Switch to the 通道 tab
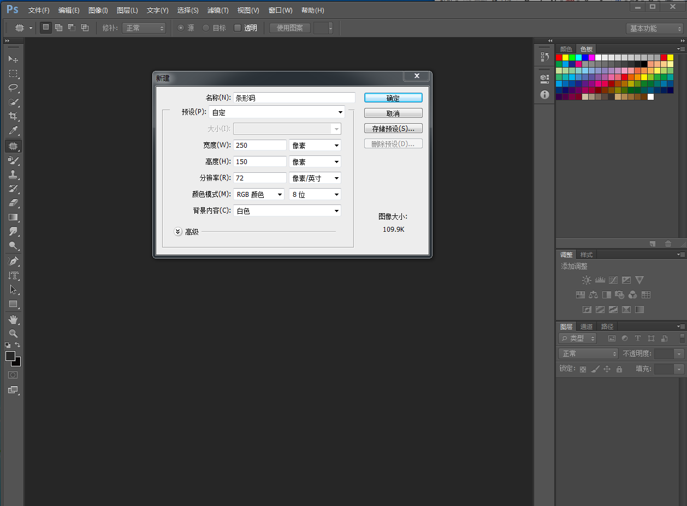The height and width of the screenshot is (506, 687). [x=587, y=327]
